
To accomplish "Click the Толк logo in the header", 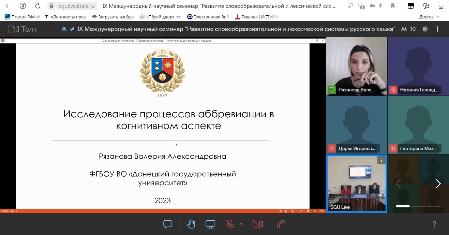I will [23, 29].
